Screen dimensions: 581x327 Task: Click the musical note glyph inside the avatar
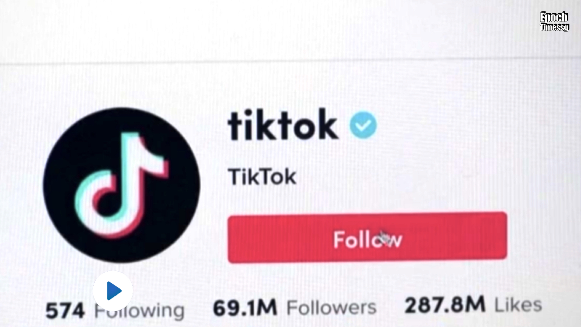point(121,185)
